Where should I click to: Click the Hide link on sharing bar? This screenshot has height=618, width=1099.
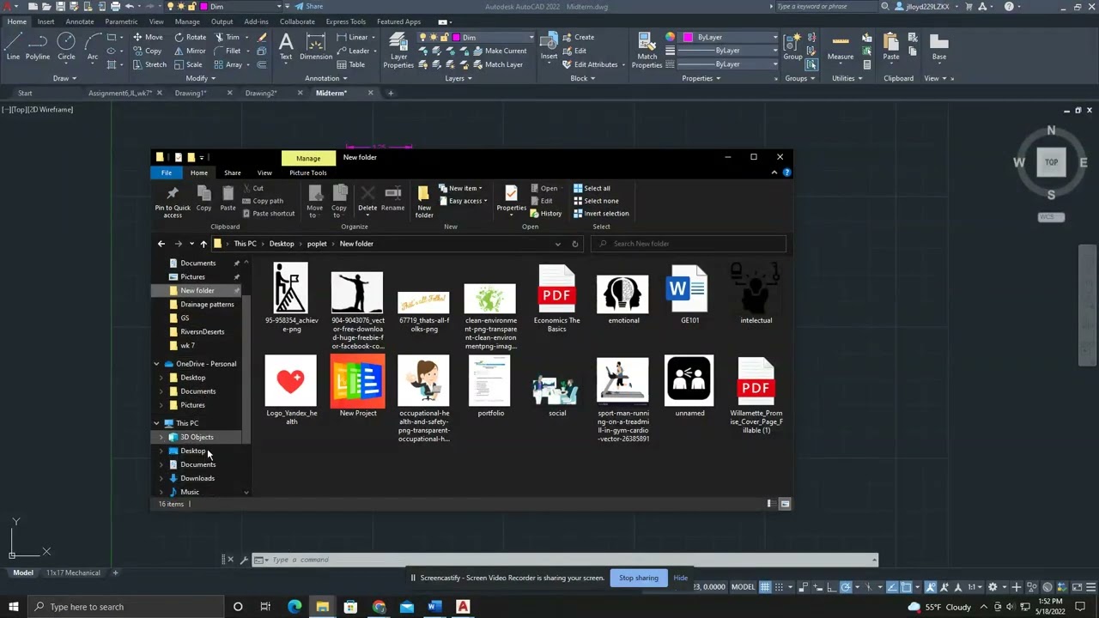click(x=681, y=578)
